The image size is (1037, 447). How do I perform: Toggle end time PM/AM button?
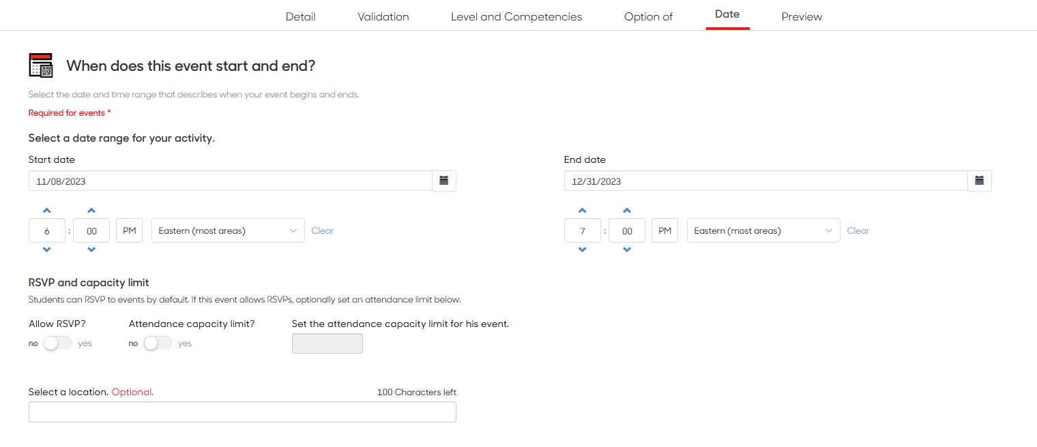[x=665, y=230]
